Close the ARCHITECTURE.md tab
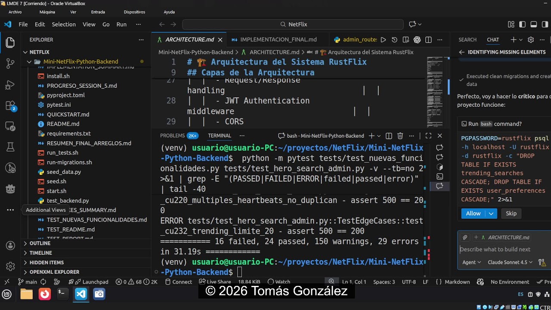The image size is (551, 310). pos(220,40)
